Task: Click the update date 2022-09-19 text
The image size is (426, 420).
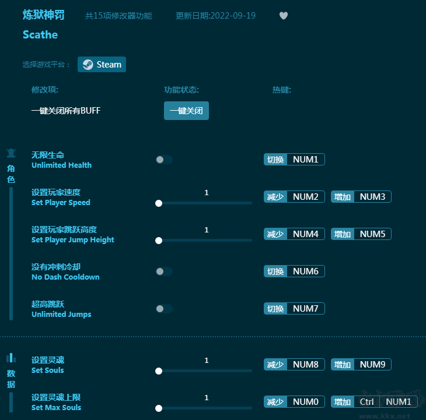Action: (215, 16)
